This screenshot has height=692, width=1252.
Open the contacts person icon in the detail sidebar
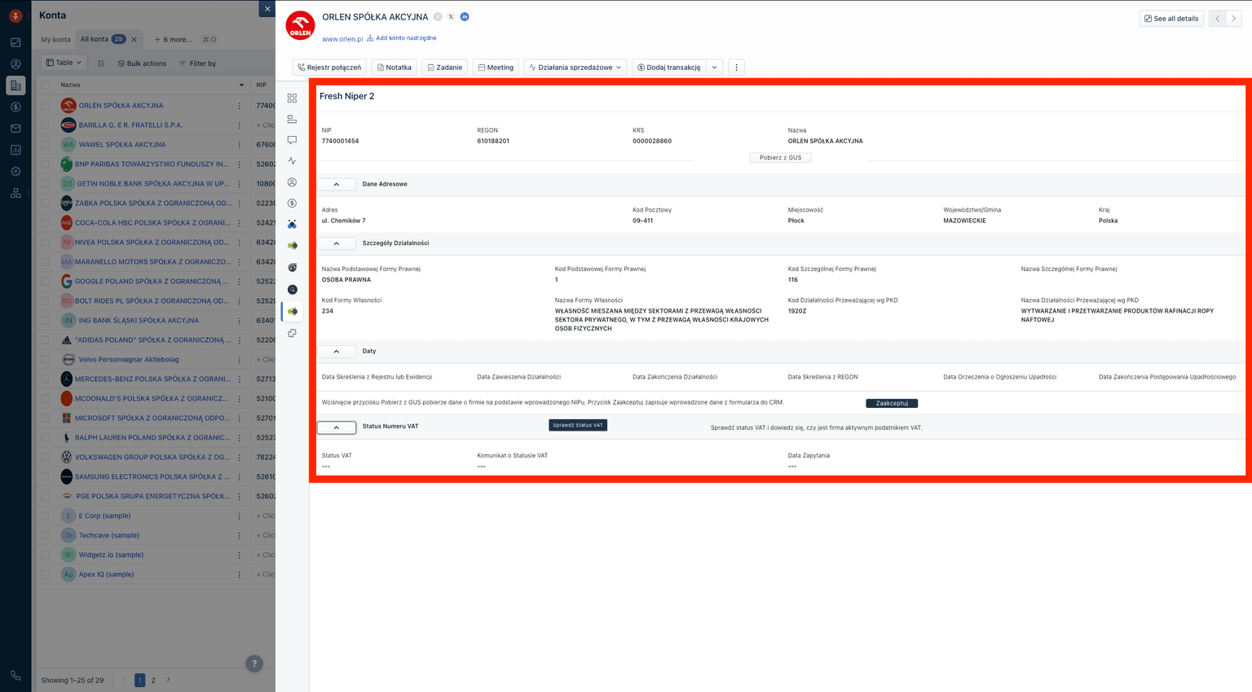click(x=292, y=182)
